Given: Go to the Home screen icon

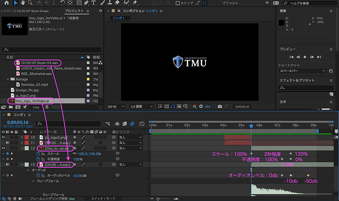Looking at the screenshot, I should point(6,3).
